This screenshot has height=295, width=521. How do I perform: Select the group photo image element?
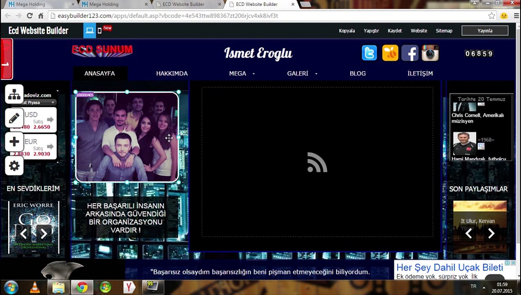[127, 137]
